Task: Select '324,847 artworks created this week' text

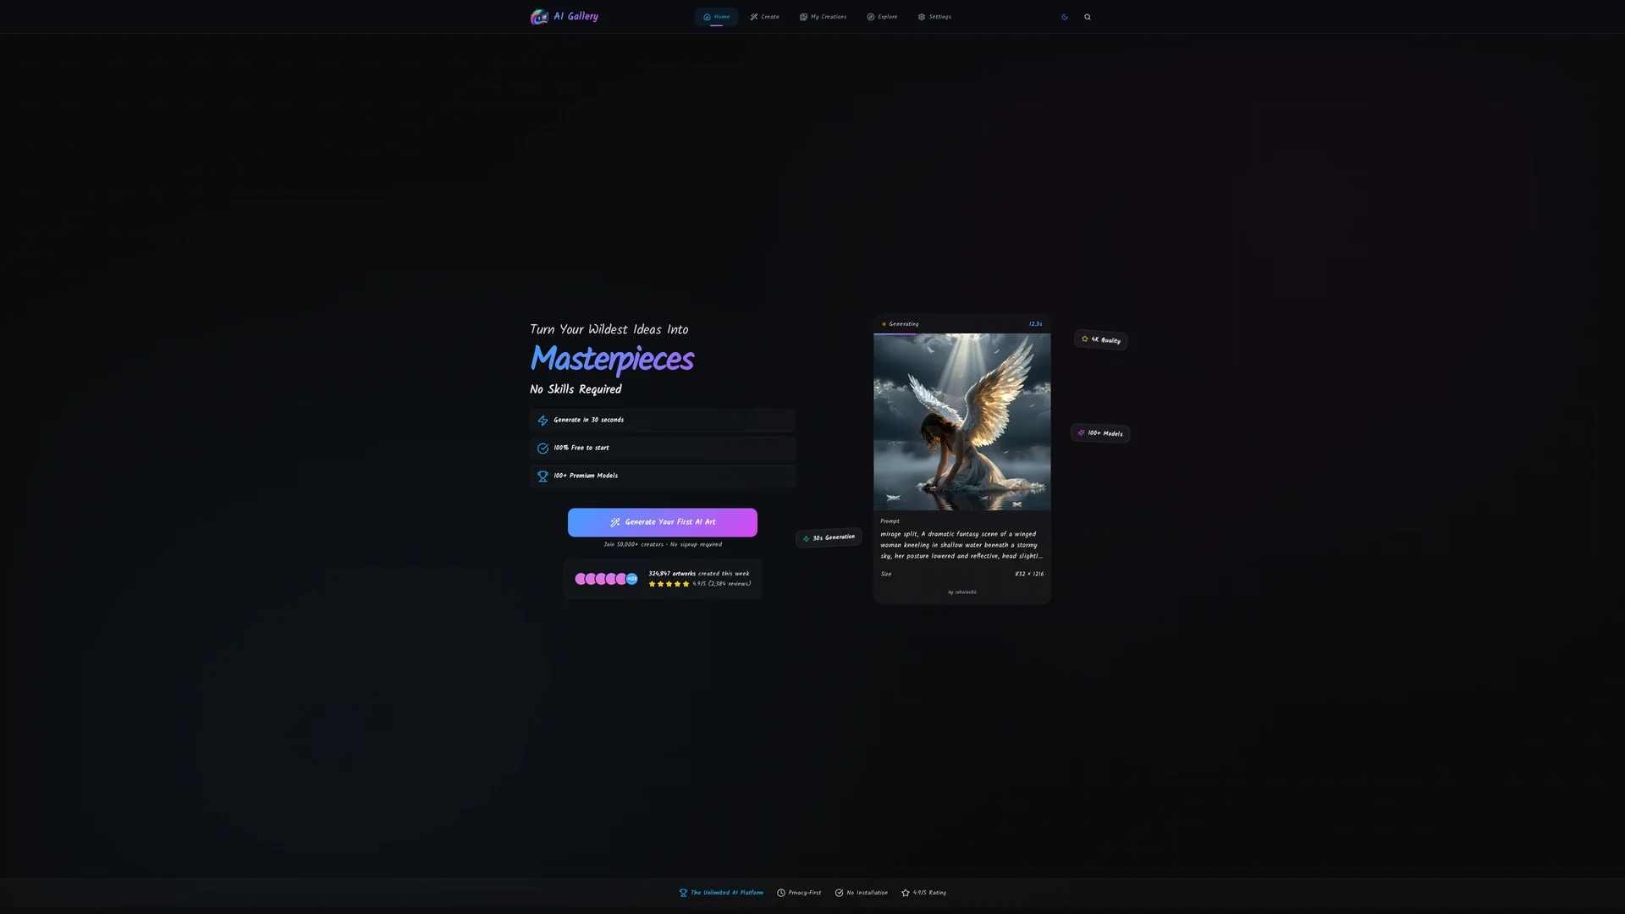Action: coord(698,574)
